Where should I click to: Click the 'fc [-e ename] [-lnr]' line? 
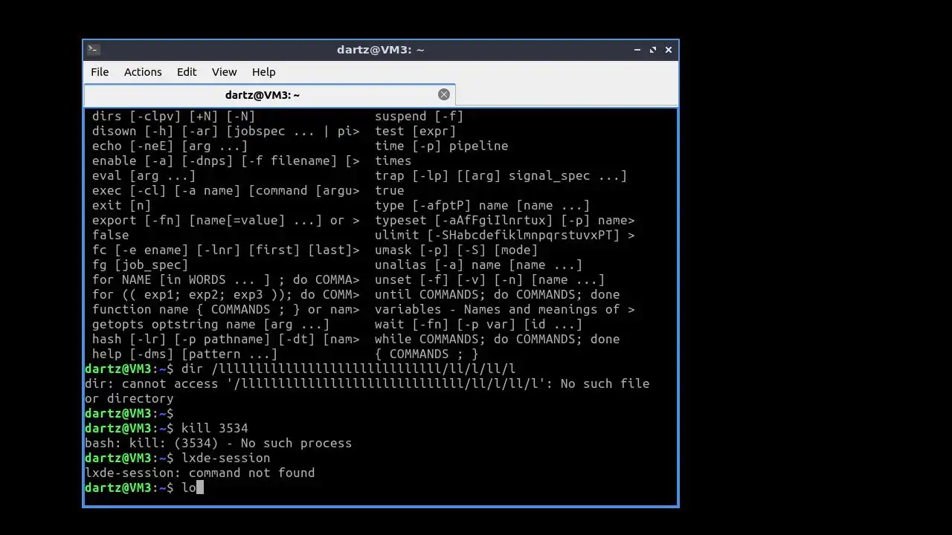point(226,250)
